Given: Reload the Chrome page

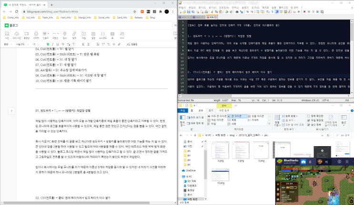Looking at the screenshot, I should coord(17,11).
